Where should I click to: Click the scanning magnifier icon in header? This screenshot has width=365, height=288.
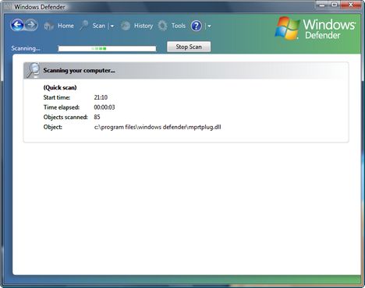coord(33,70)
